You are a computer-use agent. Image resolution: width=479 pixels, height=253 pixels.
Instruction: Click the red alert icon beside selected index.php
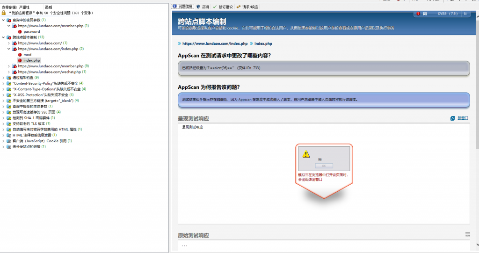point(20,60)
